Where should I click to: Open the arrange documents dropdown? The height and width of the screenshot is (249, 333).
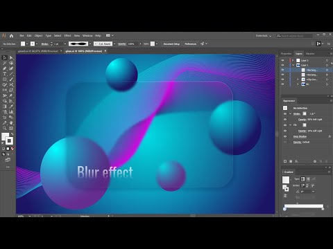[x=110, y=35]
